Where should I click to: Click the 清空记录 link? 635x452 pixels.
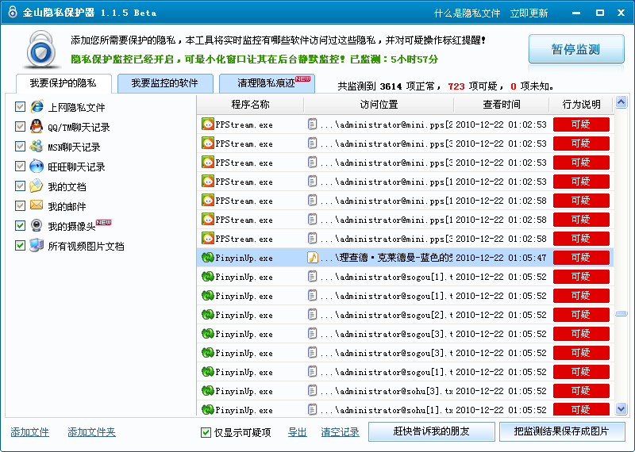coord(341,432)
